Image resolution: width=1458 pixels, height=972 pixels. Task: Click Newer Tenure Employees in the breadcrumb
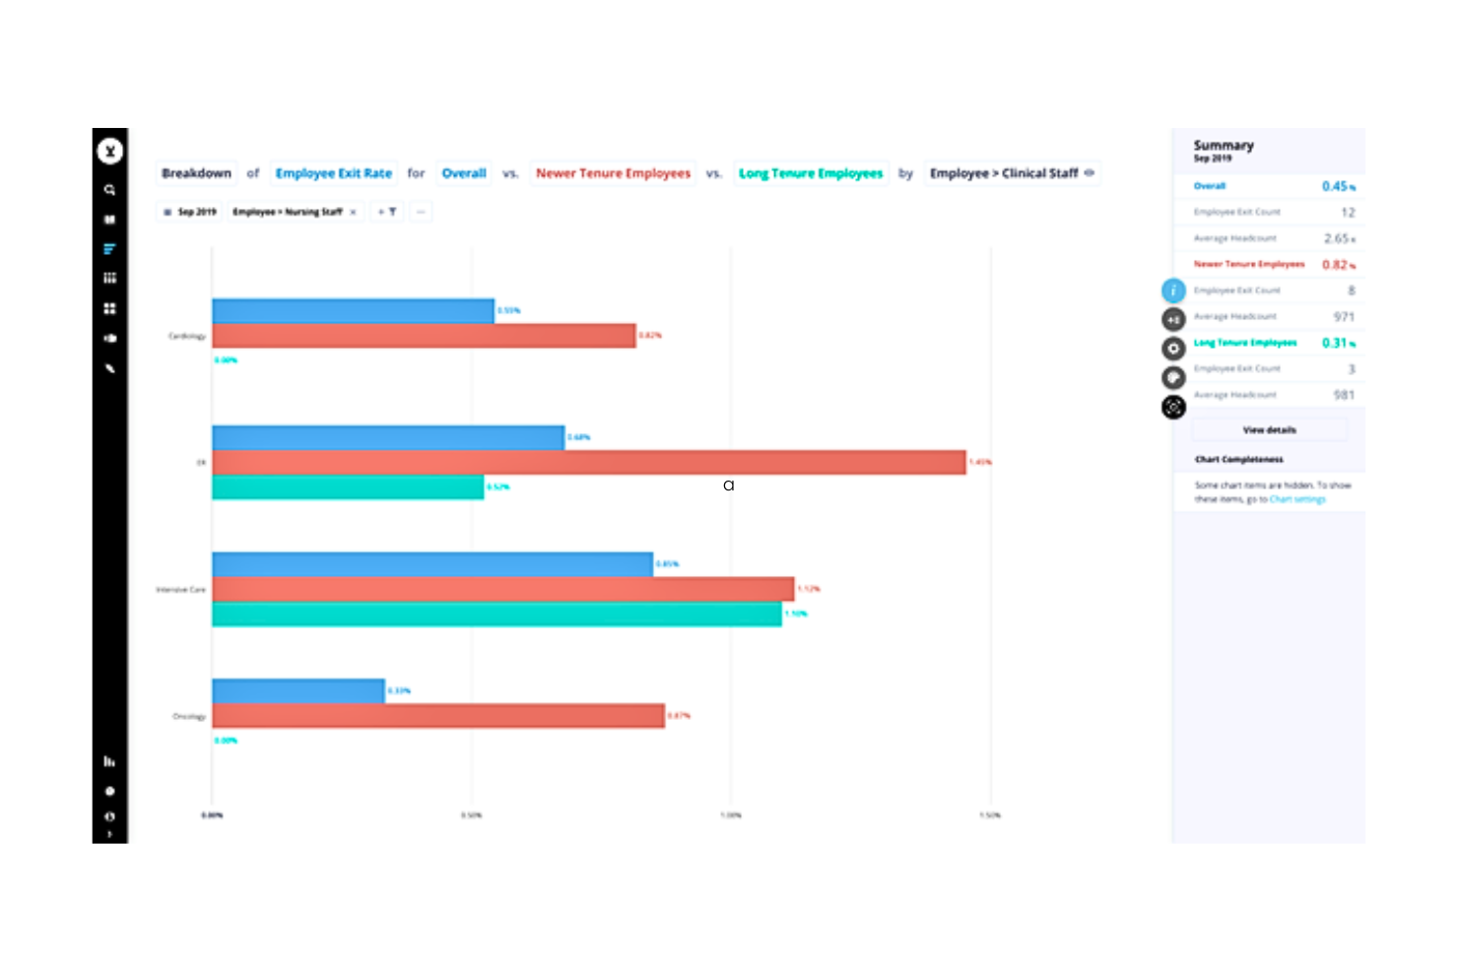pyautogui.click(x=613, y=172)
